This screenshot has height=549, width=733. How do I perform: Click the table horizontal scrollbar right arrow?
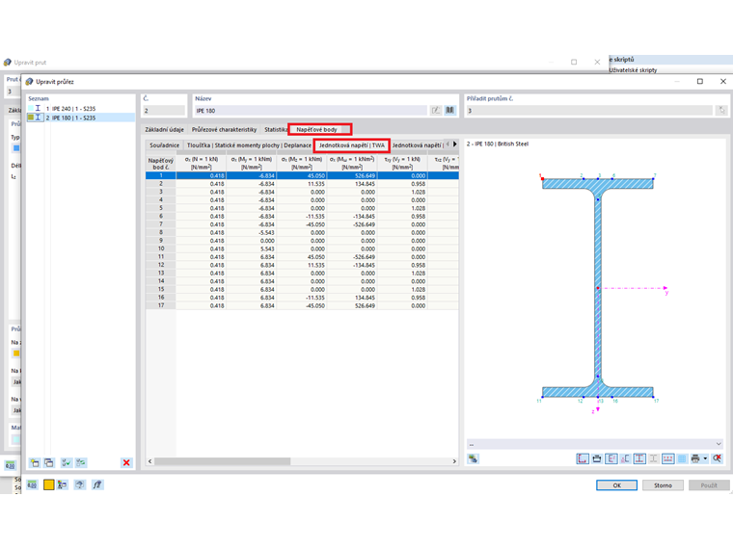454,461
